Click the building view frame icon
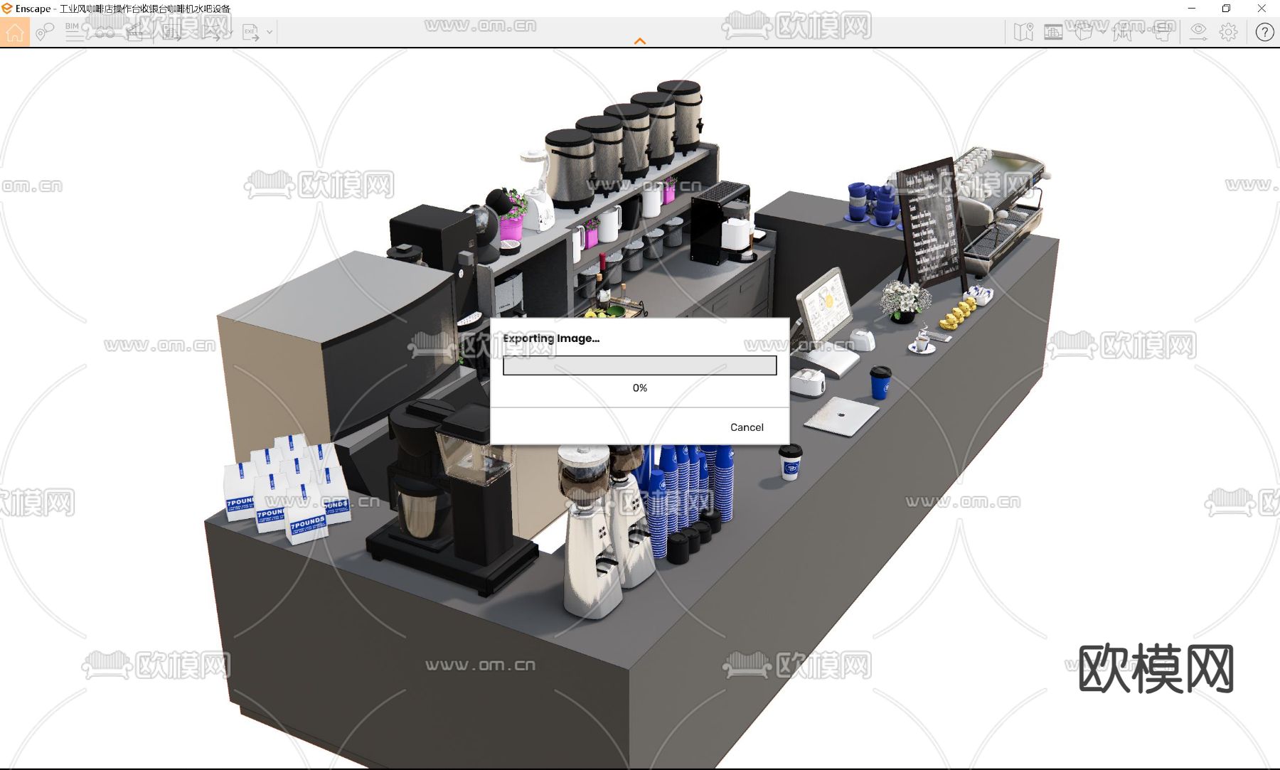Image resolution: width=1280 pixels, height=770 pixels. tap(1053, 32)
